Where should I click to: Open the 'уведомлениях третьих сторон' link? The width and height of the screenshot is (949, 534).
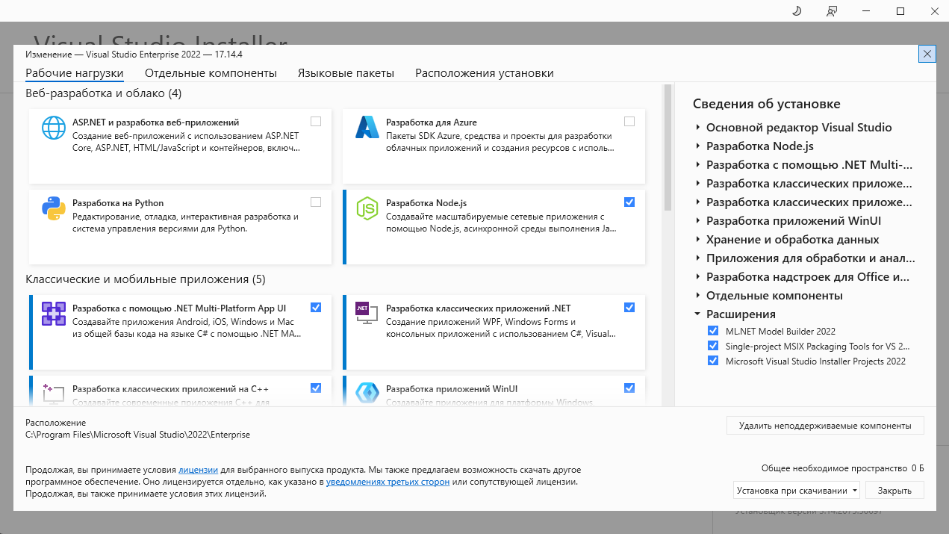pyautogui.click(x=388, y=482)
